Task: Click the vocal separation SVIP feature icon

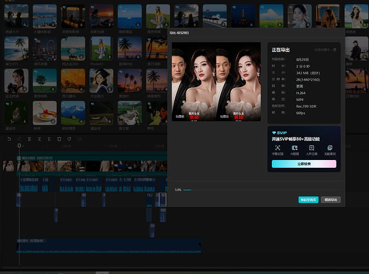Action: (x=311, y=148)
